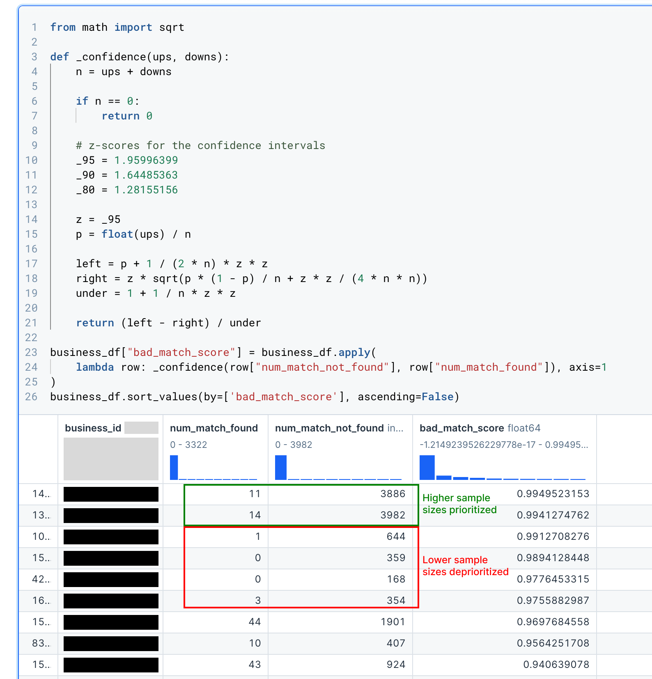
Task: Select the score cell 0.940639078
Action: point(556,665)
